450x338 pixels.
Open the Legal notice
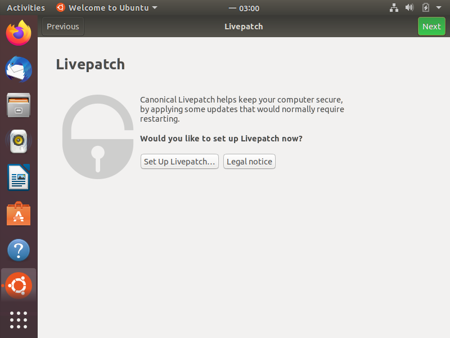coord(249,162)
